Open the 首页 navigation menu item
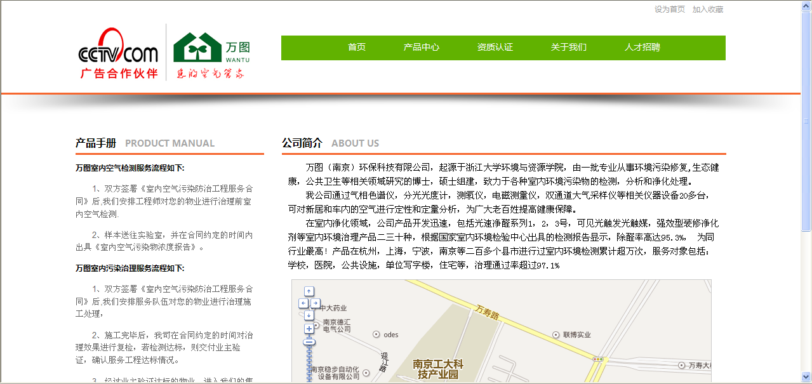 pos(357,48)
